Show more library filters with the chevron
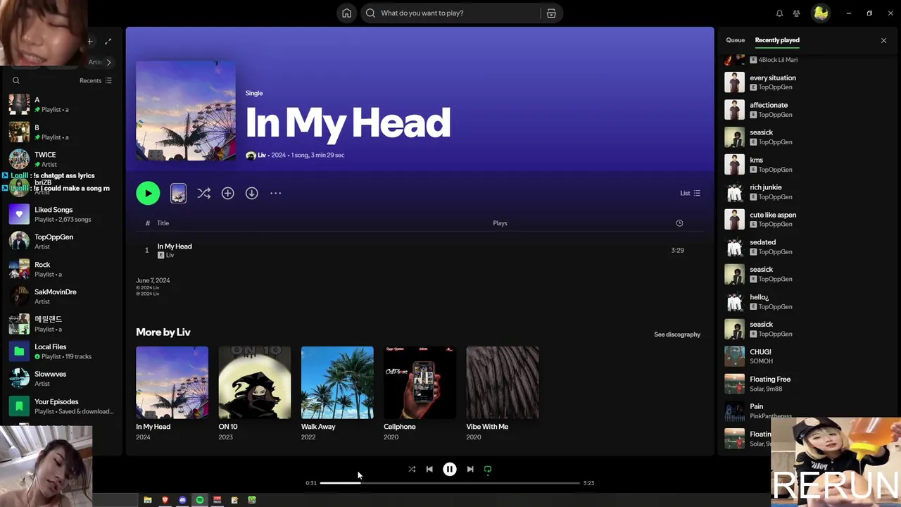Image resolution: width=901 pixels, height=507 pixels. [108, 62]
